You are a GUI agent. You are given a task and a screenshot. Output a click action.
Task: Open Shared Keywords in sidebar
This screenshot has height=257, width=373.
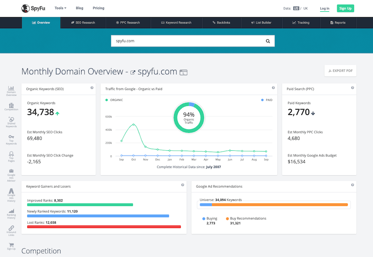tap(11, 122)
